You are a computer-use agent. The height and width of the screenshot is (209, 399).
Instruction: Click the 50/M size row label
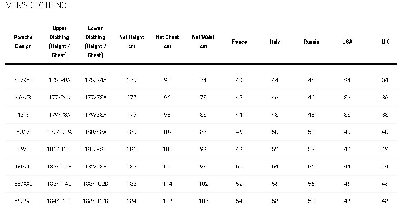point(23,132)
